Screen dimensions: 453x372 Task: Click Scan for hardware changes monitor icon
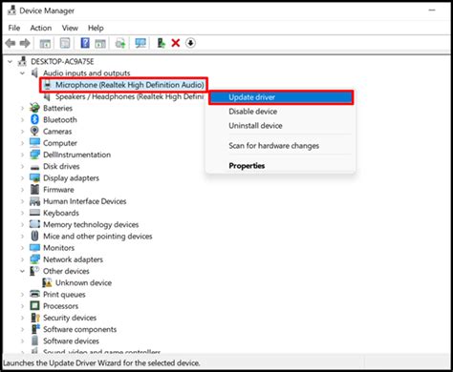[140, 43]
